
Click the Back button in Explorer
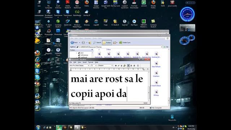[74, 43]
